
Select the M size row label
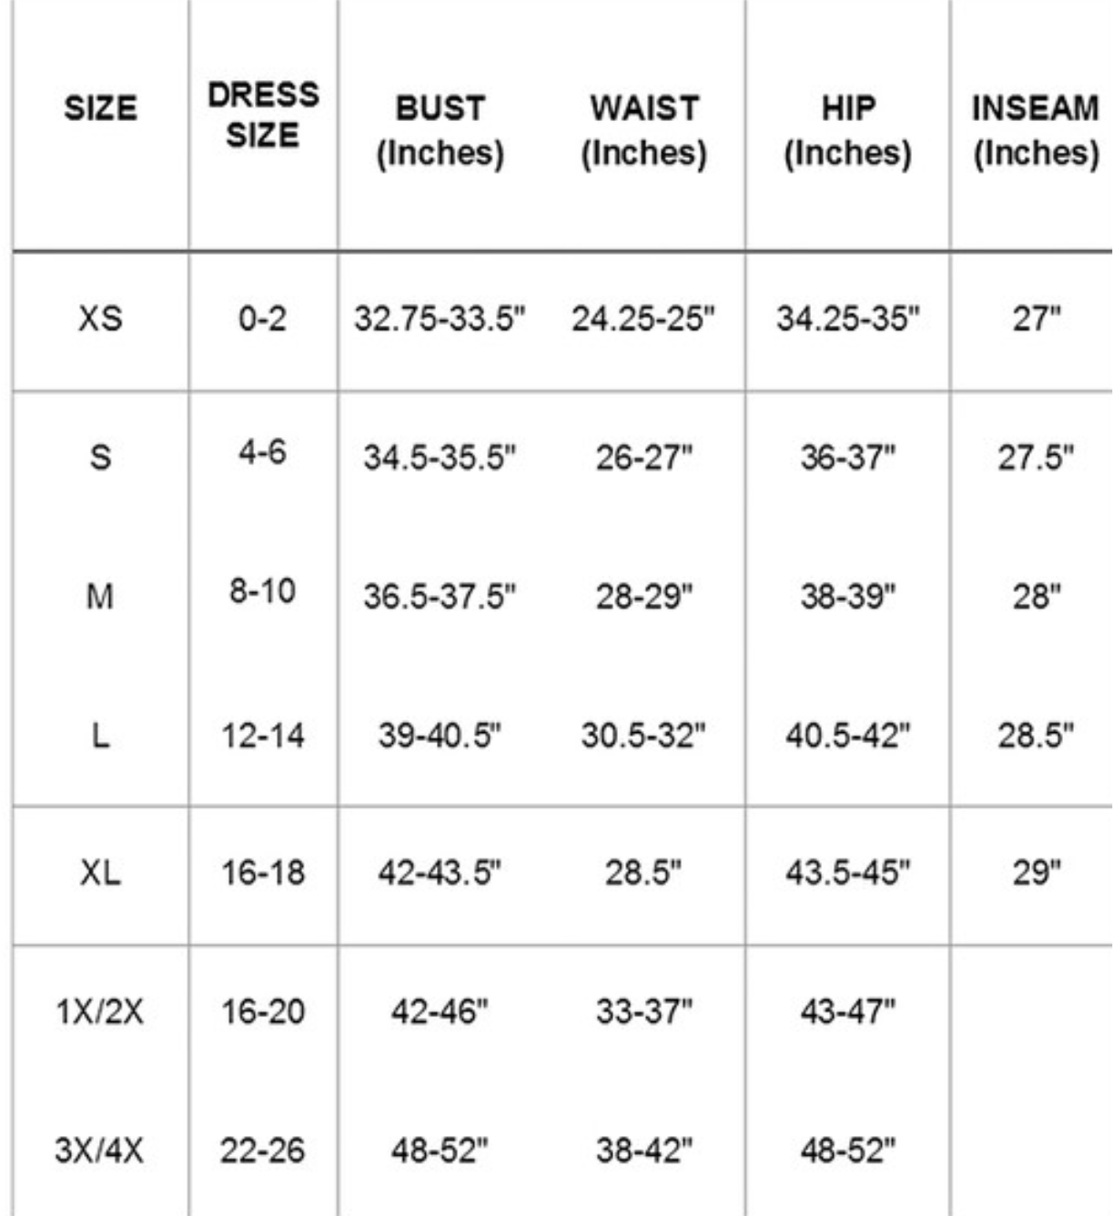click(x=100, y=597)
